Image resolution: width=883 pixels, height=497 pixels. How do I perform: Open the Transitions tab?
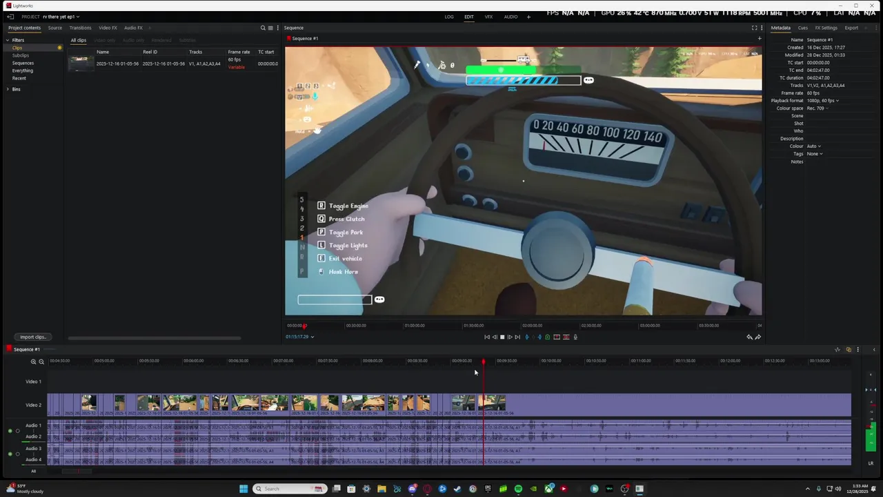(x=80, y=28)
